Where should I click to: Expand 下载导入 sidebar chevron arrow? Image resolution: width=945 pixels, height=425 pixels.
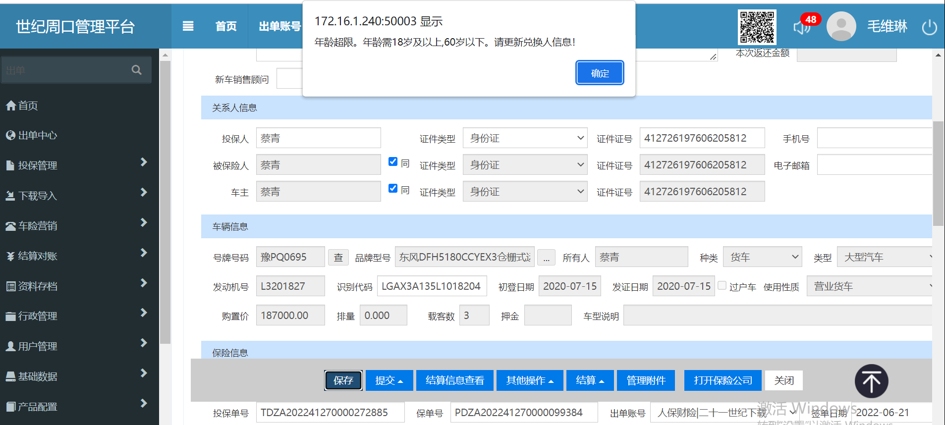pos(144,192)
